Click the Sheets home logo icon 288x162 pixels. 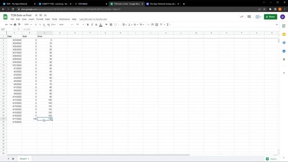(5, 17)
